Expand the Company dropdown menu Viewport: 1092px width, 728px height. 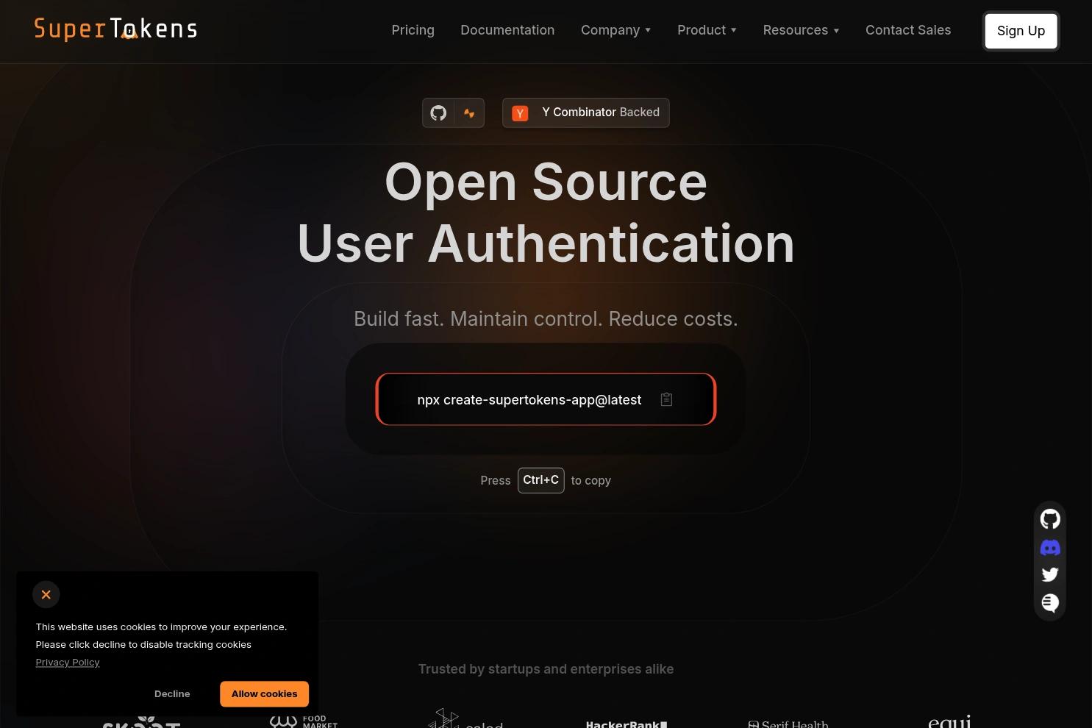click(616, 30)
